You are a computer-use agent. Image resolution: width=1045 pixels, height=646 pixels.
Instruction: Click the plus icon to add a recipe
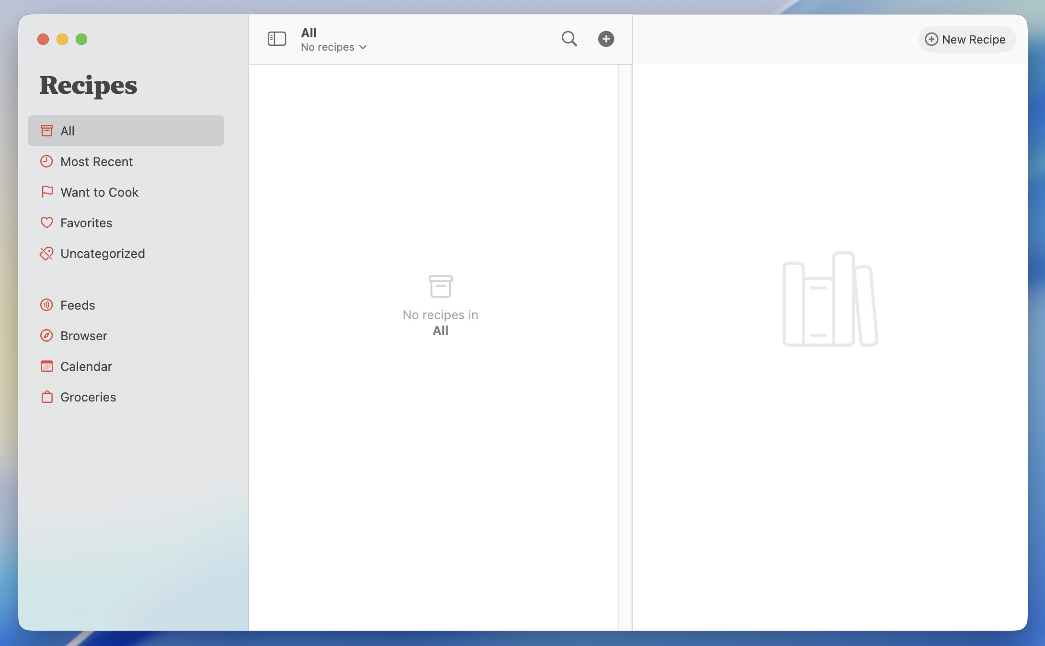(606, 39)
